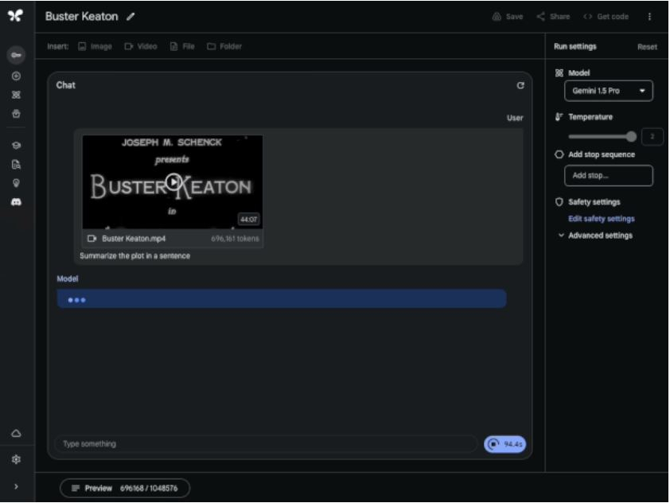Open the model tuning icon in sidebar
The width and height of the screenshot is (670, 503).
click(x=16, y=95)
